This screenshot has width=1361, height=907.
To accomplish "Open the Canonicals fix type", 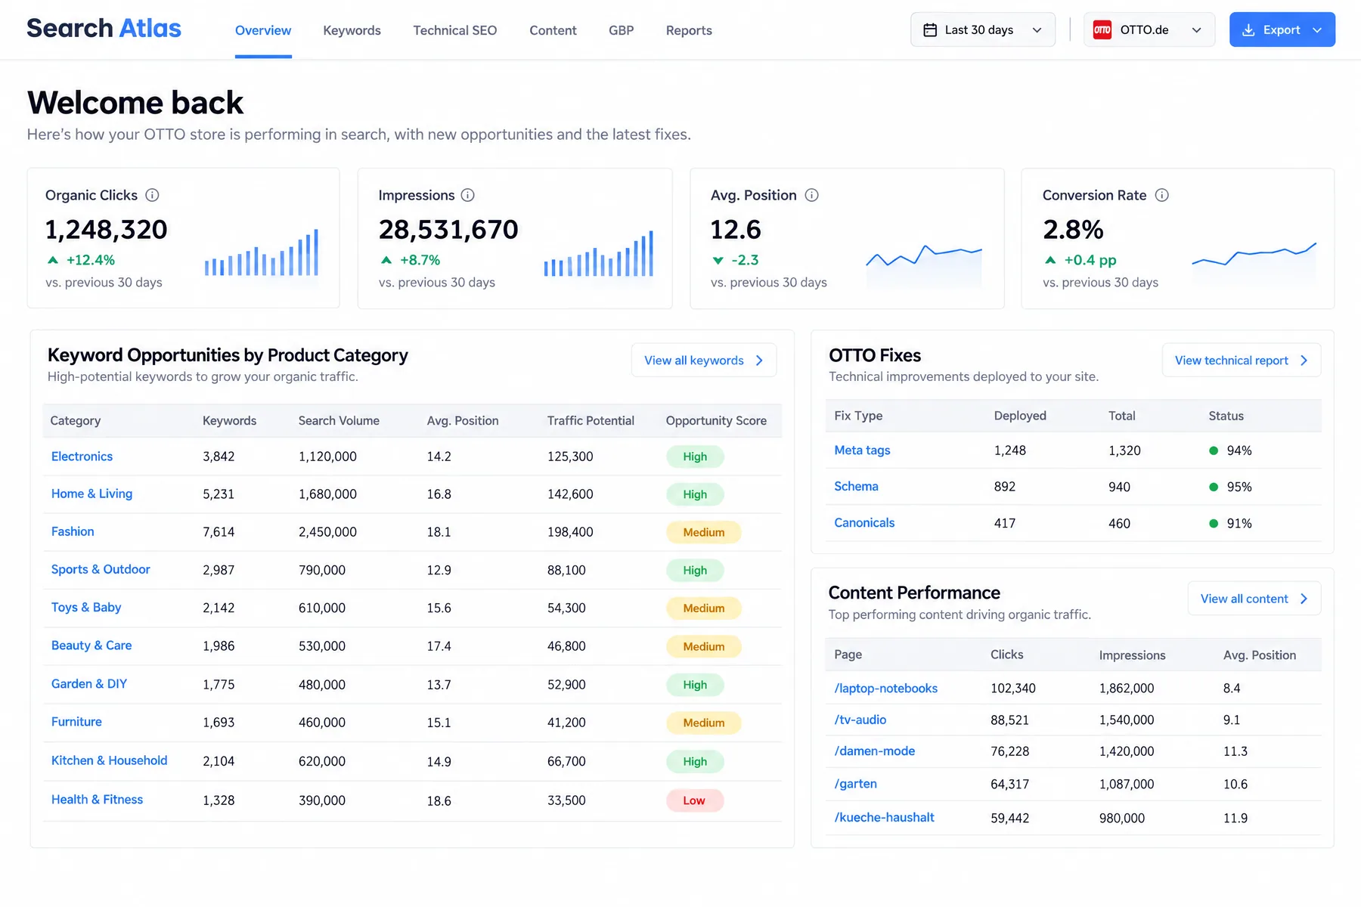I will (x=864, y=522).
